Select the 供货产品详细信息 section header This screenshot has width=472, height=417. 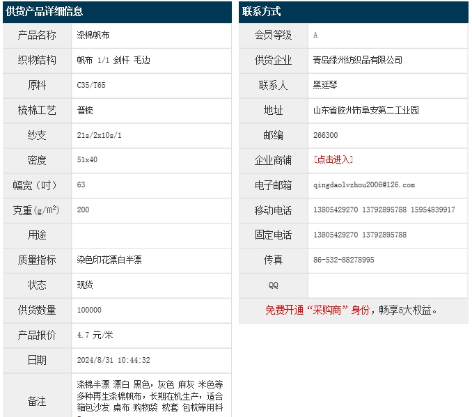(x=45, y=12)
